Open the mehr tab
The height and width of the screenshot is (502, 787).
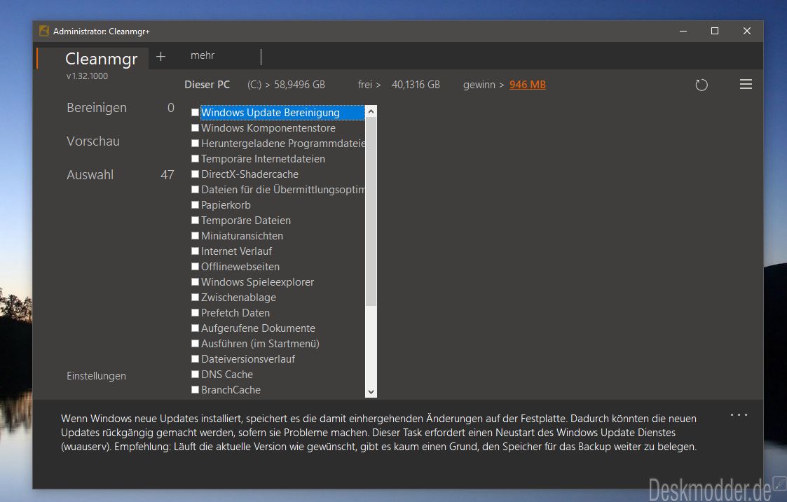(203, 56)
